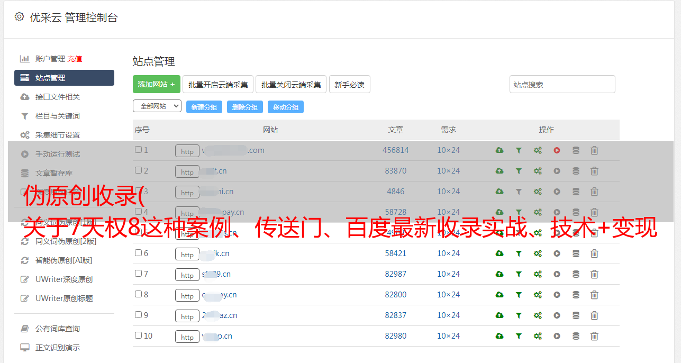Tick the checkbox for site number 6
Viewport: 681px width, 363px height.
pos(139,253)
